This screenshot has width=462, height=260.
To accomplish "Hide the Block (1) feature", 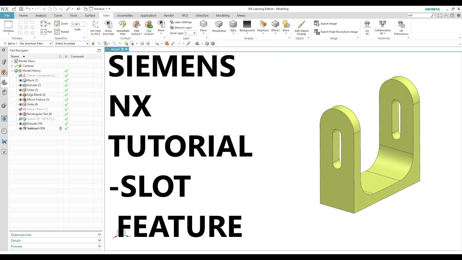I will [x=20, y=80].
